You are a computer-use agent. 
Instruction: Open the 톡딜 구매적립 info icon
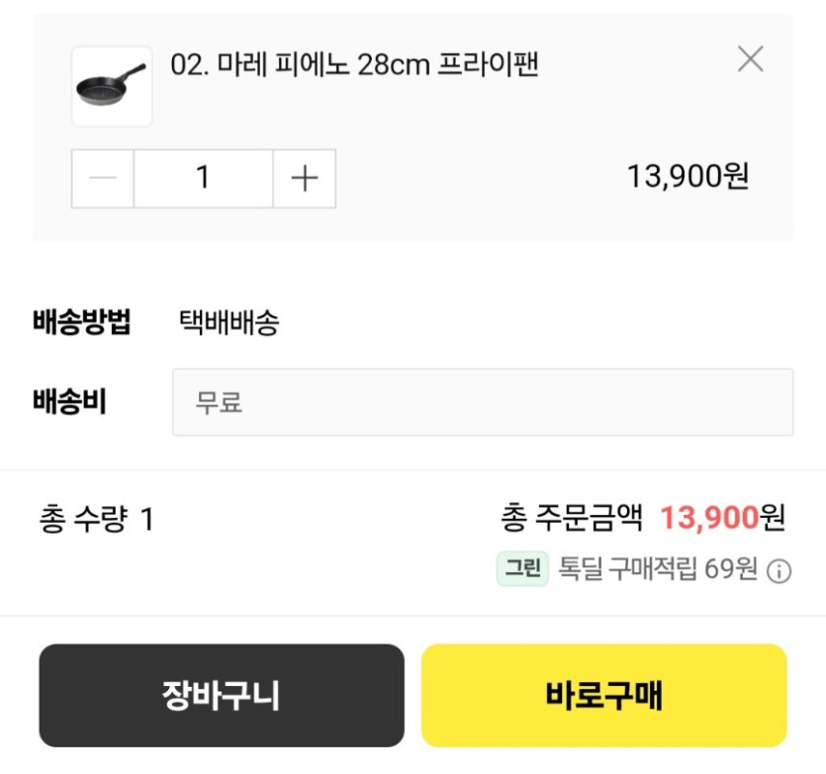tap(780, 571)
